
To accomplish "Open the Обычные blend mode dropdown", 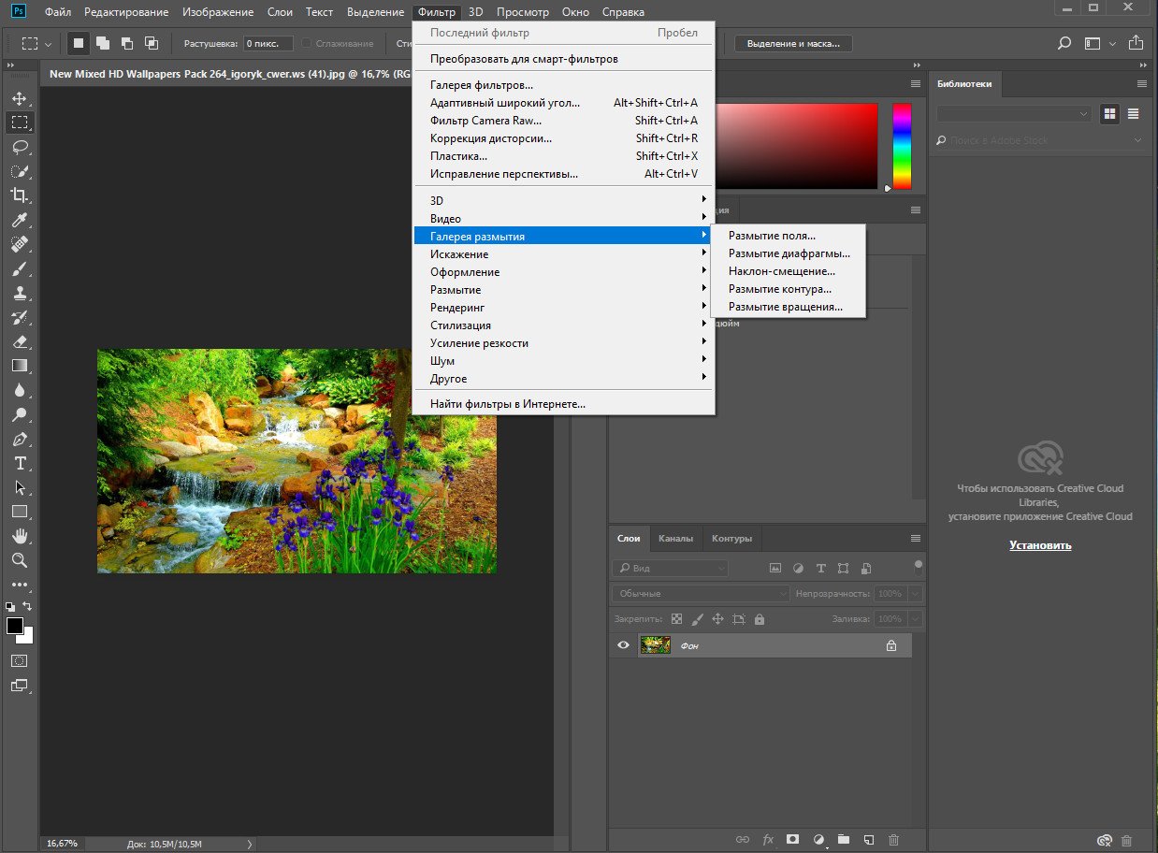I will coord(702,594).
